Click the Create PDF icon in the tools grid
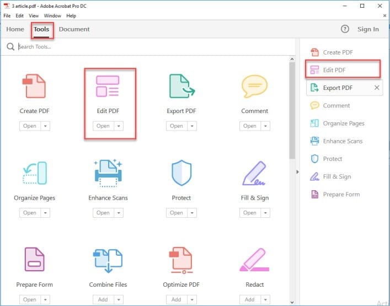Viewport: 390px width, 306px height. pyautogui.click(x=34, y=86)
